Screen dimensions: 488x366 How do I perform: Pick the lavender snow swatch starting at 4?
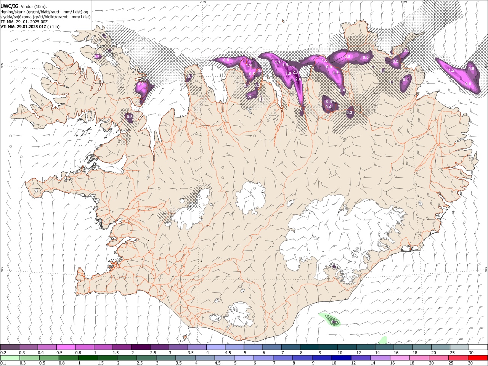point(215,347)
